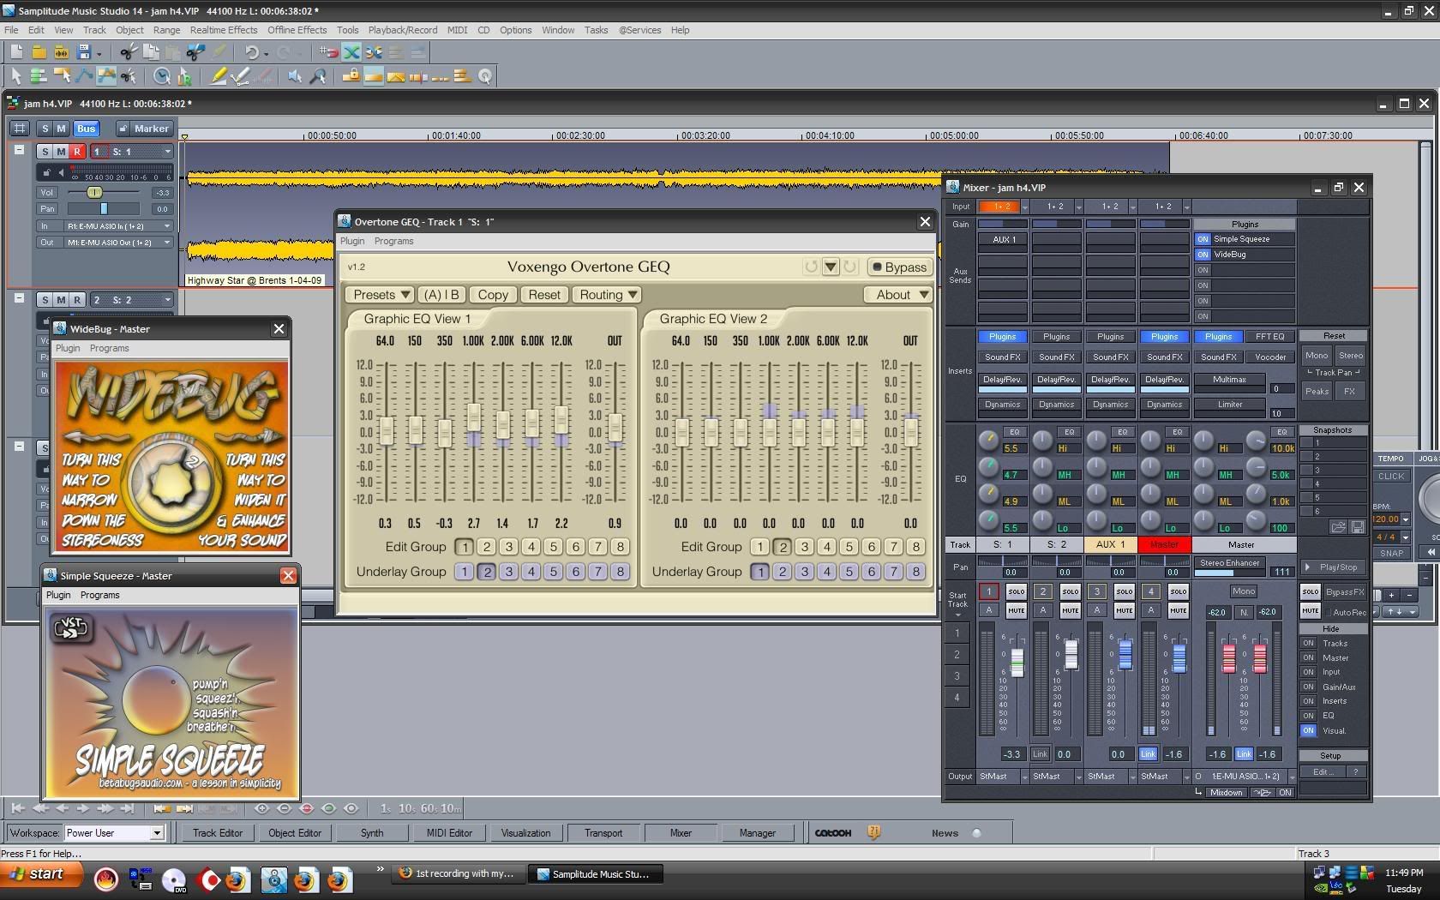Select the scrub speaker mouse mode icon
This screenshot has height=900, width=1440.
pos(295,76)
